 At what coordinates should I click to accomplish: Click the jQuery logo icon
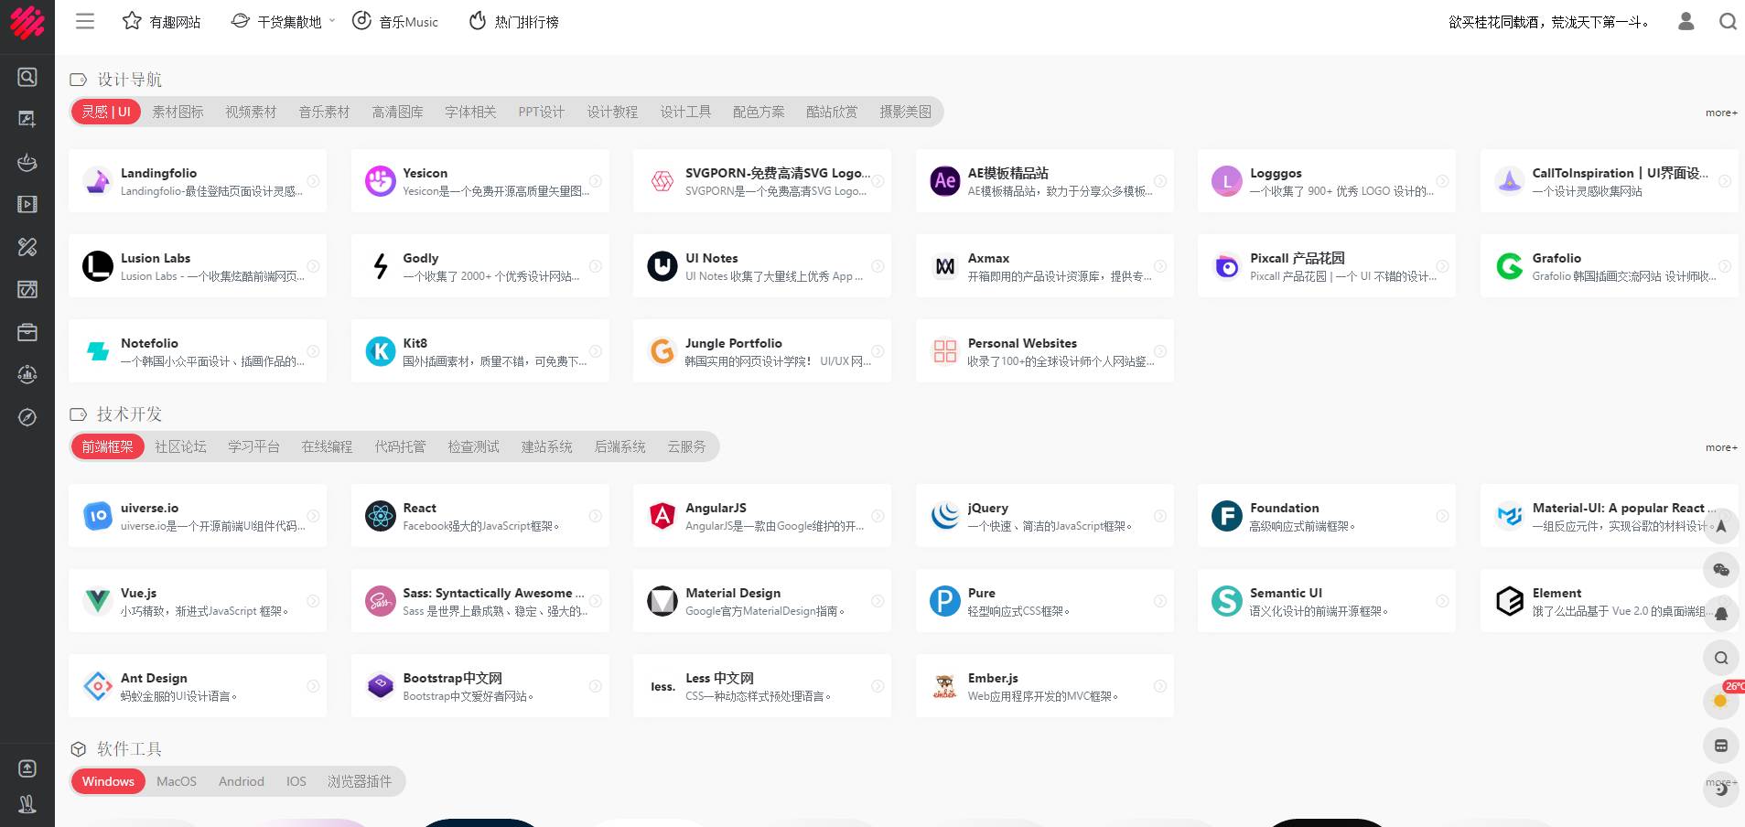click(x=944, y=516)
